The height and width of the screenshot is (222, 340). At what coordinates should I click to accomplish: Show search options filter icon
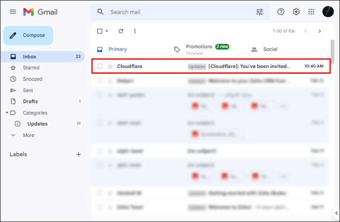pyautogui.click(x=260, y=12)
